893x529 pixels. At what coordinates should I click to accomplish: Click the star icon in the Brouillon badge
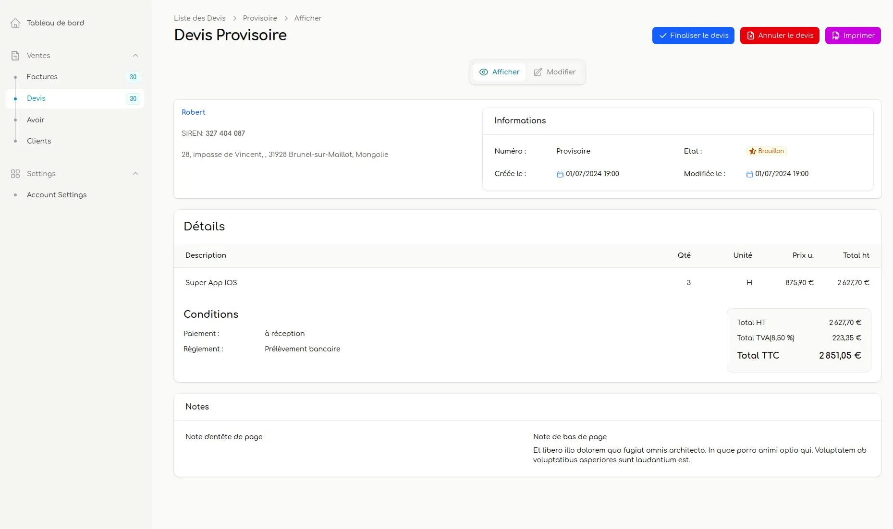coord(753,151)
